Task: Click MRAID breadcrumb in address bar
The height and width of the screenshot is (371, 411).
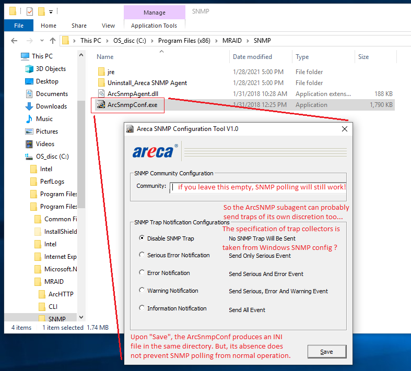Action: point(232,41)
